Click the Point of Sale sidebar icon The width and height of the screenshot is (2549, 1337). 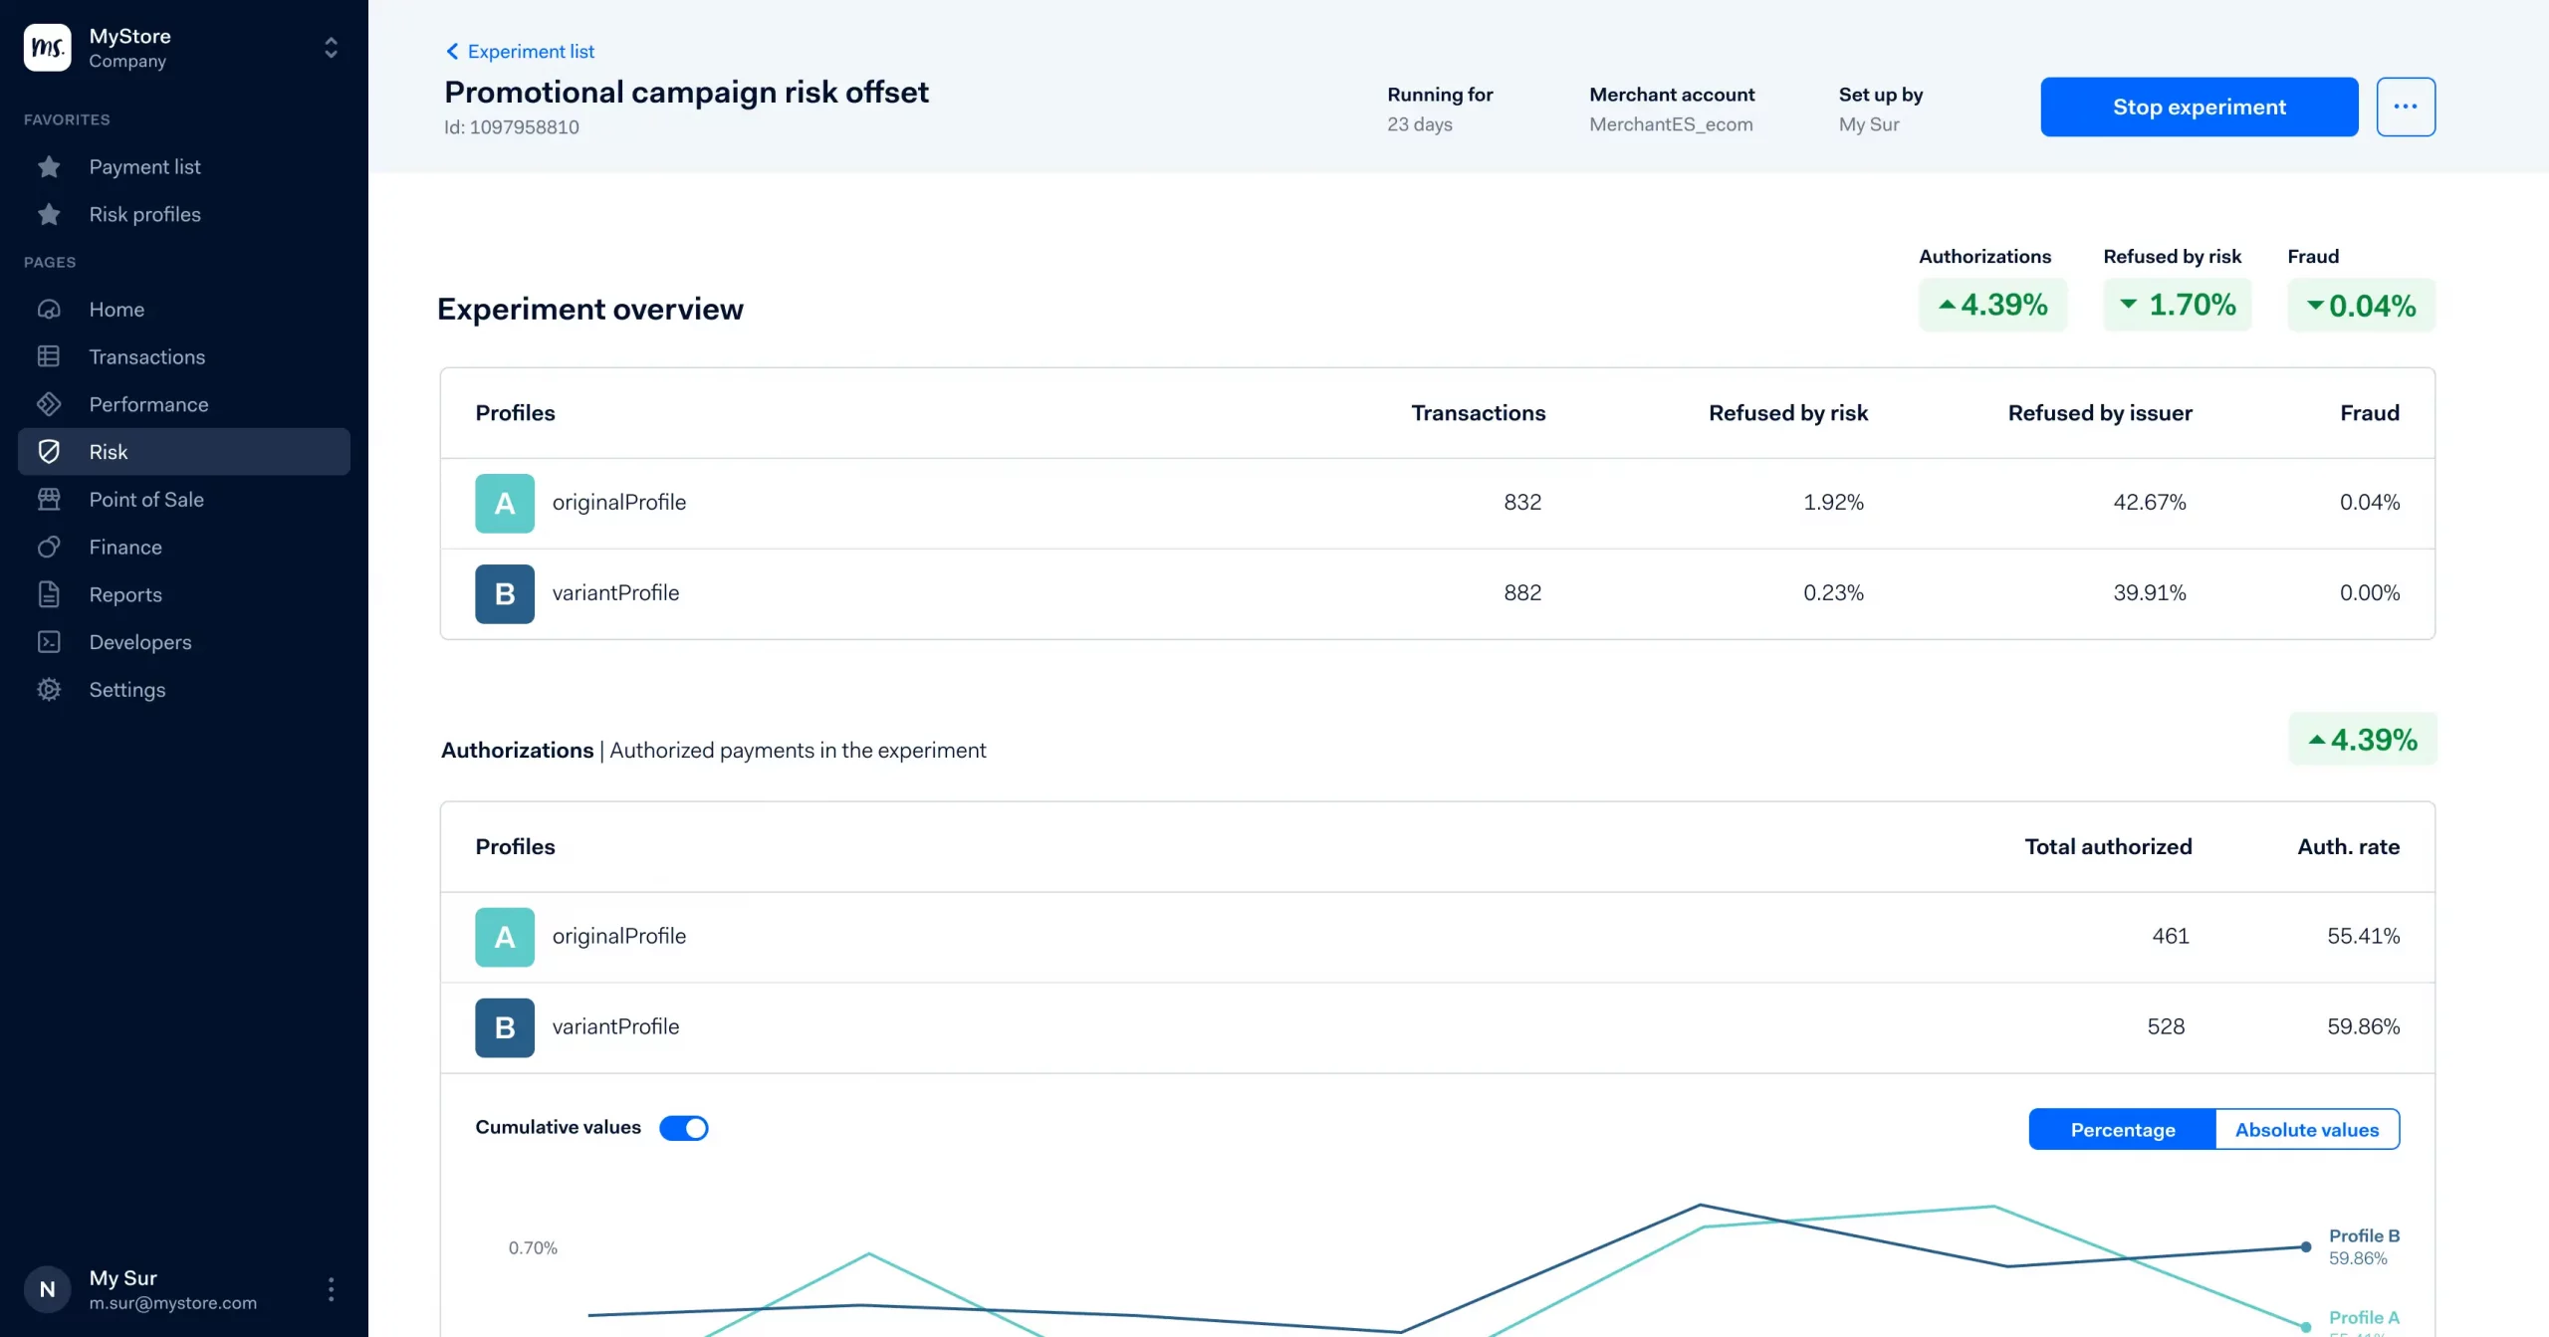coord(49,499)
